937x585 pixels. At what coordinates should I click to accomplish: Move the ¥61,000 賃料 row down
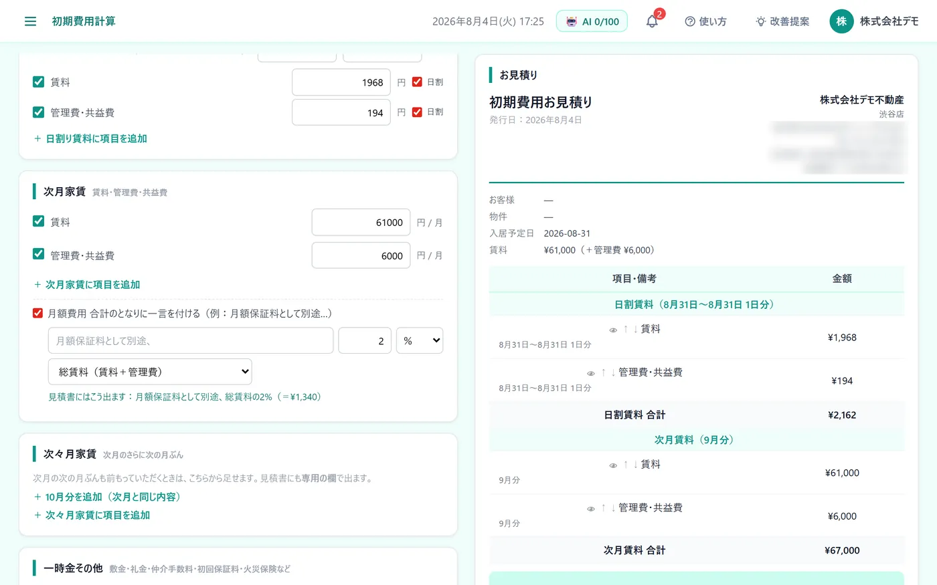click(x=635, y=464)
